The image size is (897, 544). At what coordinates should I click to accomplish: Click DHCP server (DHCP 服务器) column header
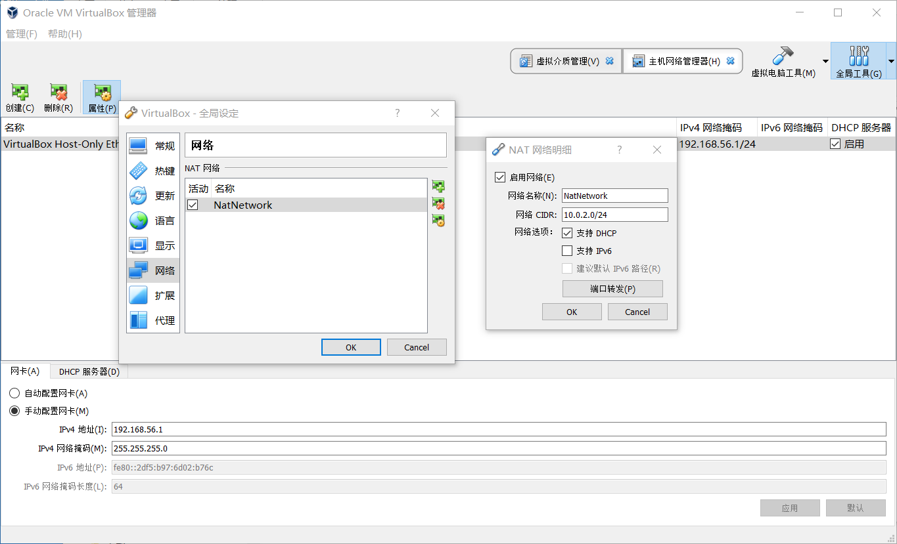click(x=861, y=127)
